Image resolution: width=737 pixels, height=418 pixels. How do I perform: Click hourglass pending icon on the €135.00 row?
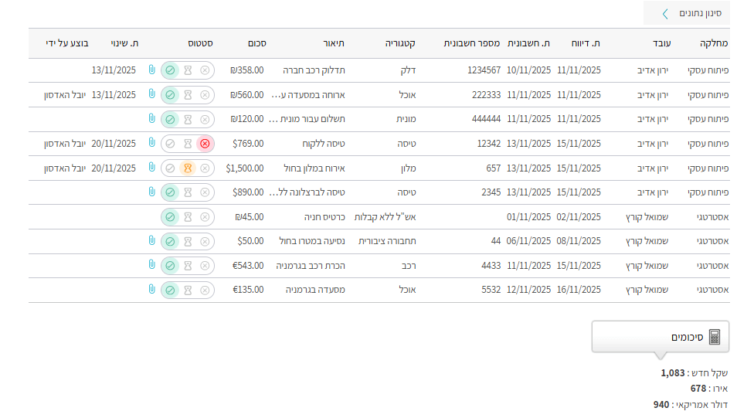click(x=187, y=290)
